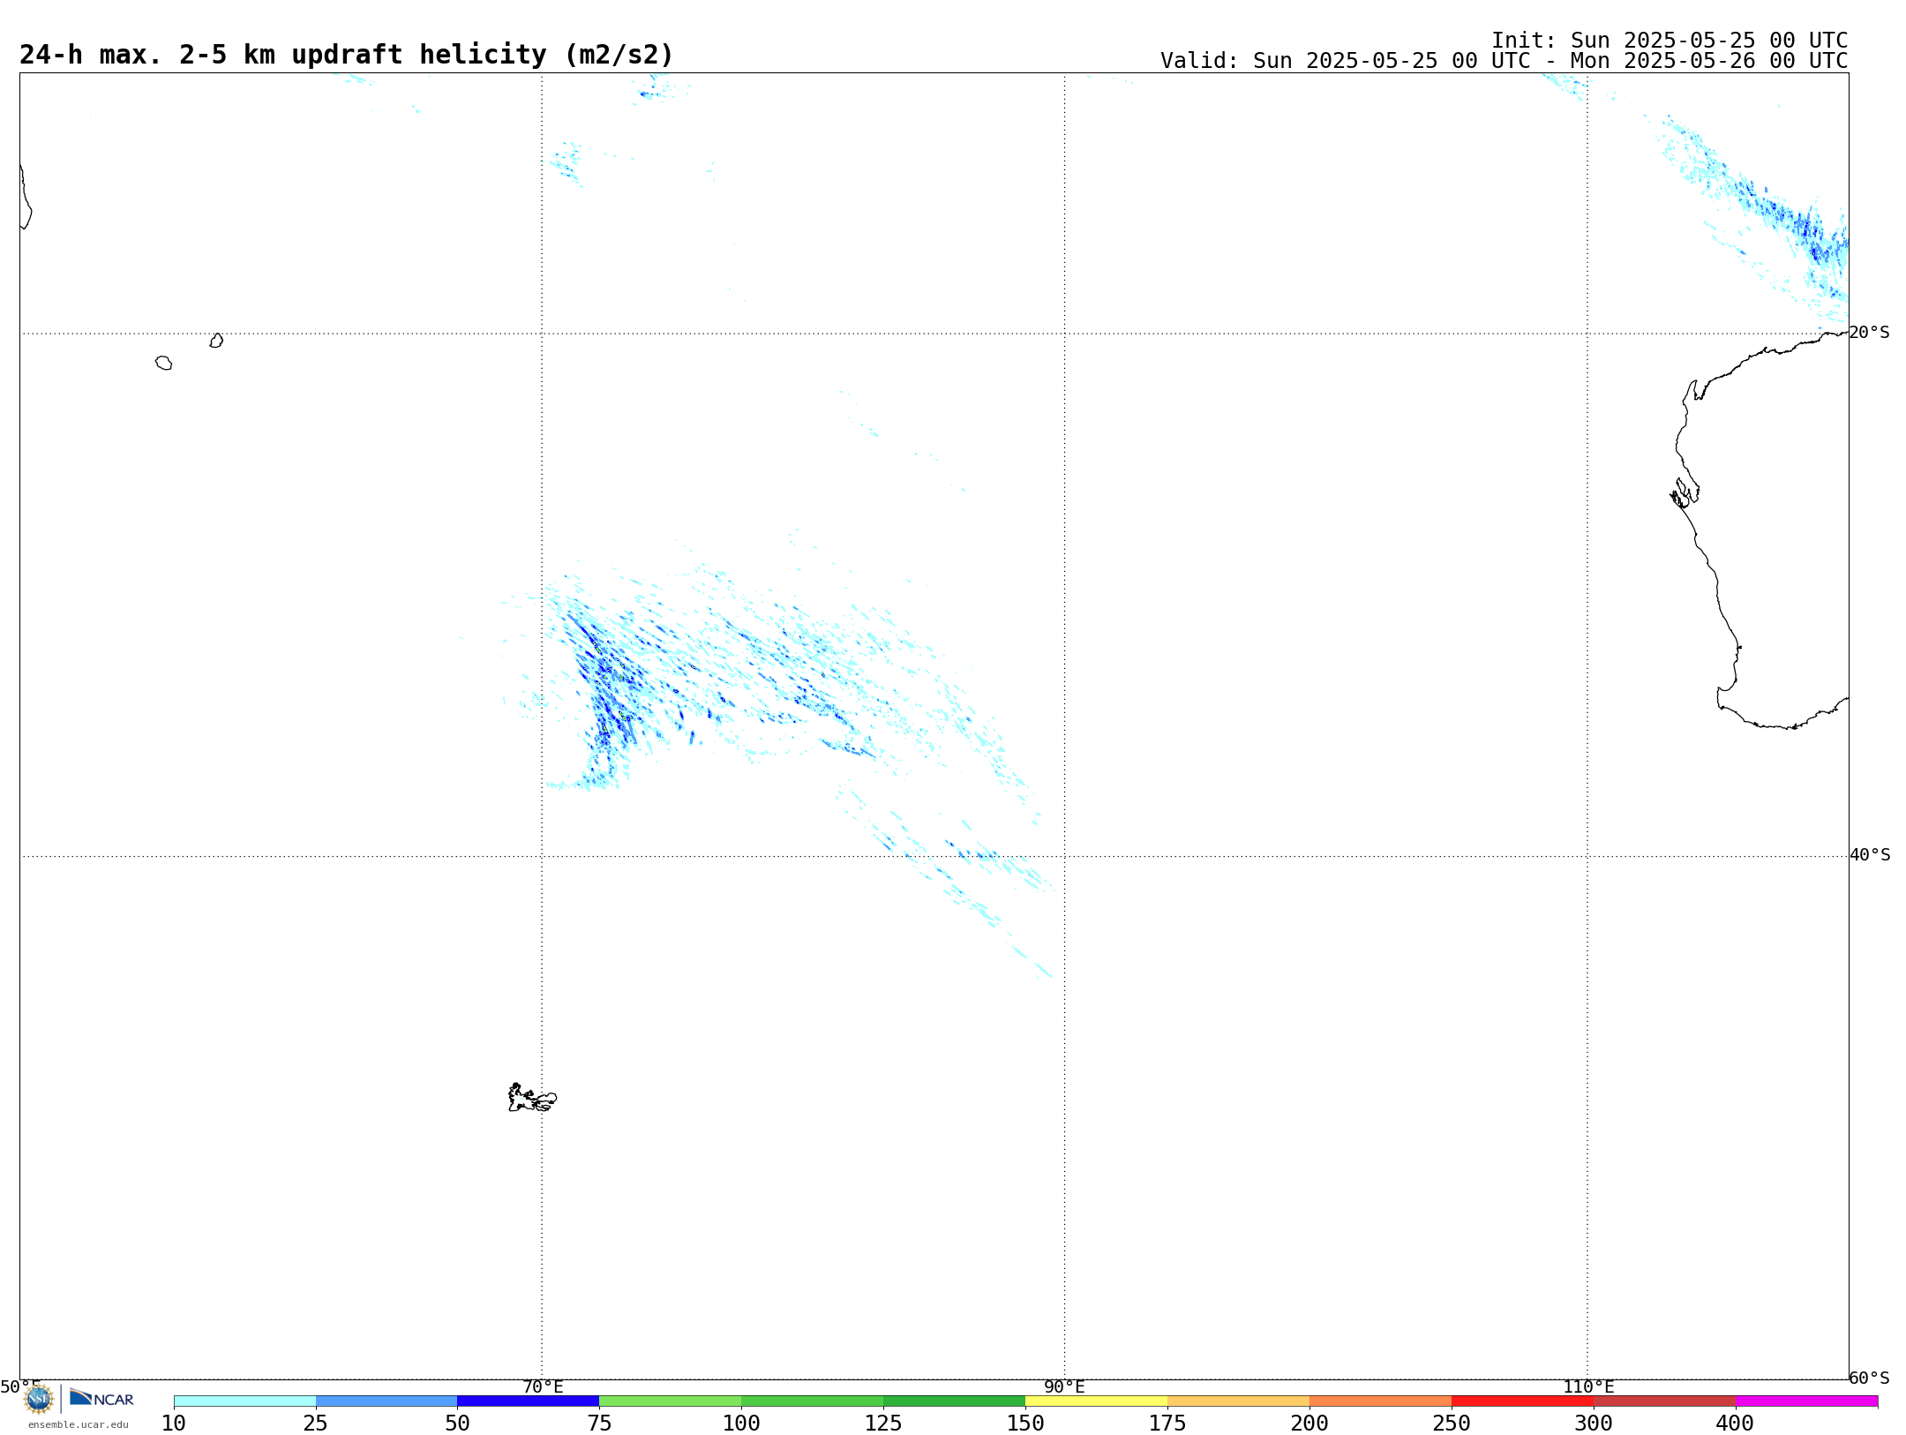
Task: Click the colorbar label '10'
Action: coord(174,1423)
